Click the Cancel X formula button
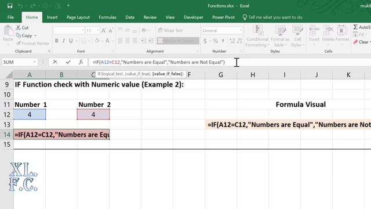The width and height of the screenshot is (371, 209). tap(55, 62)
